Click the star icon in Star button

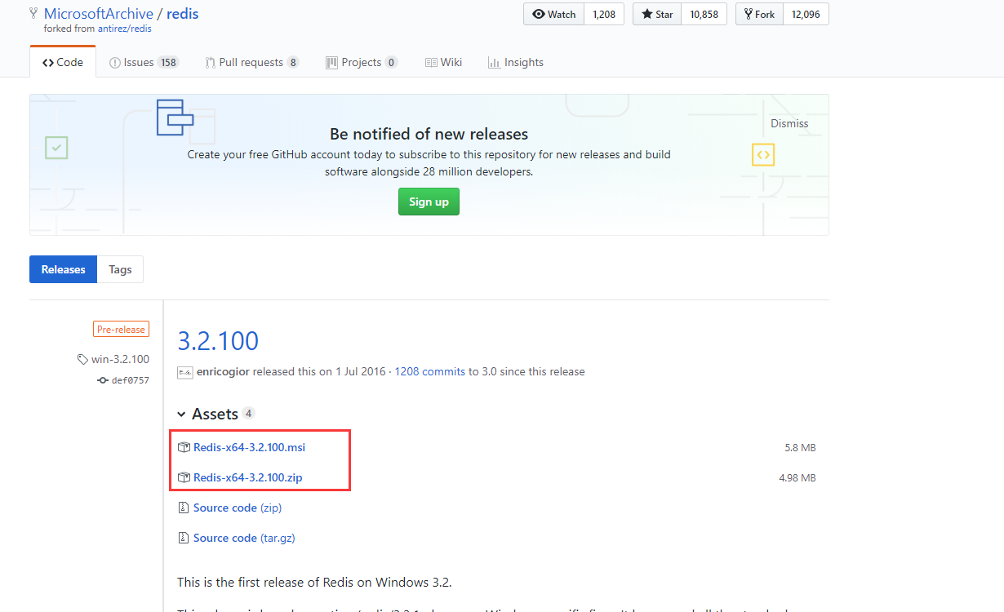click(646, 14)
